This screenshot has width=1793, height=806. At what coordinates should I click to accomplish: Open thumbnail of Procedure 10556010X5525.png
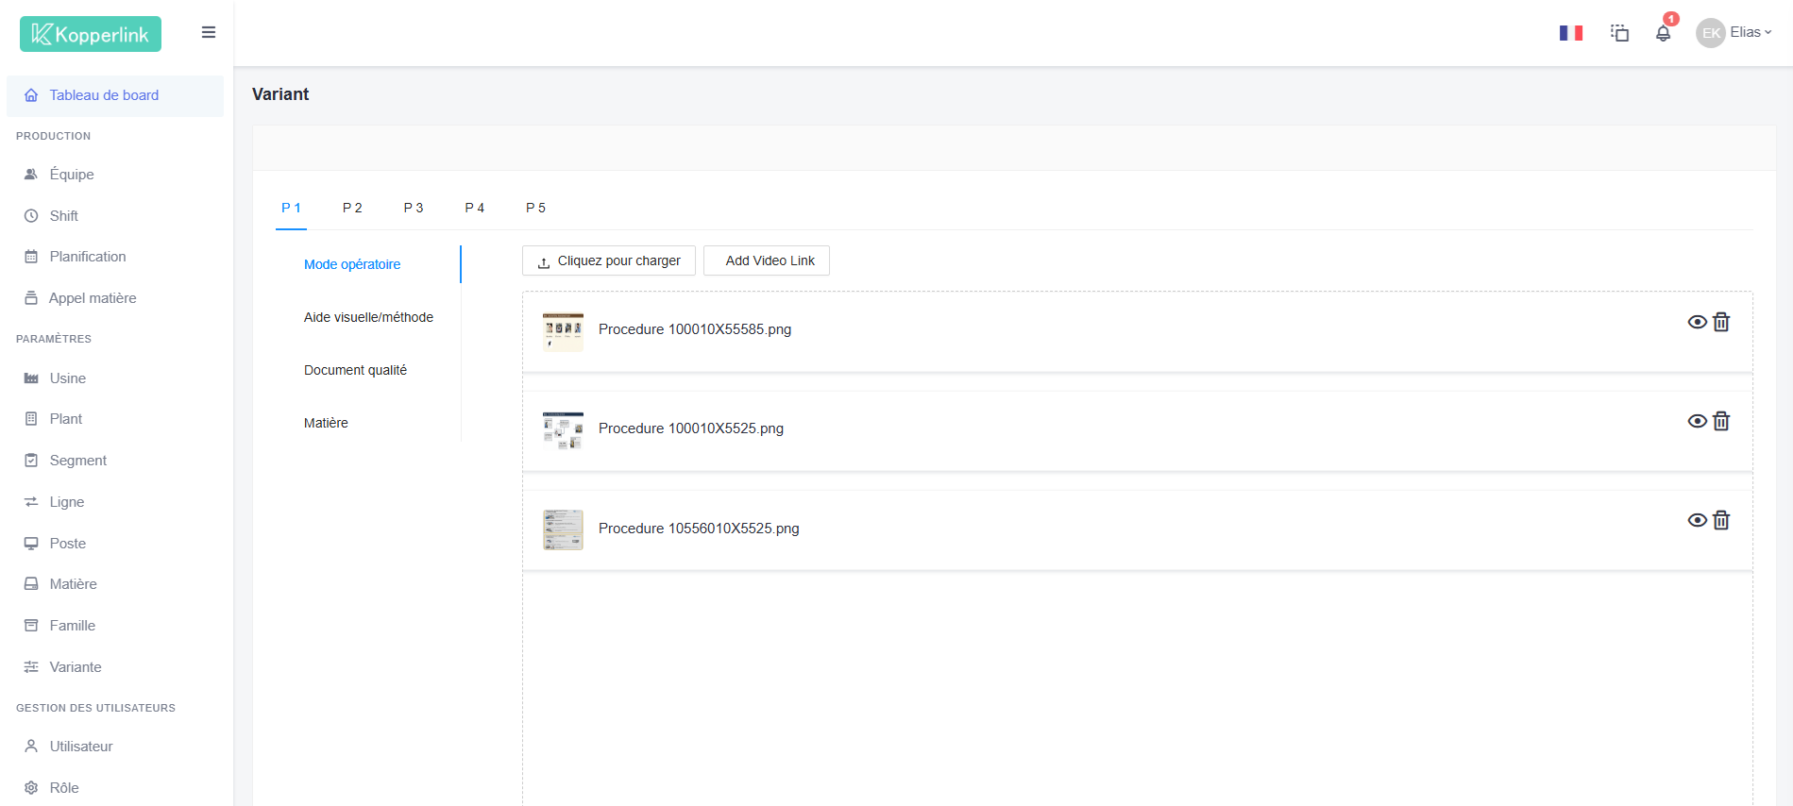563,529
